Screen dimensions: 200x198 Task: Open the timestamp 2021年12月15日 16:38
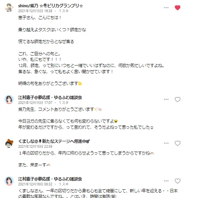35,11
